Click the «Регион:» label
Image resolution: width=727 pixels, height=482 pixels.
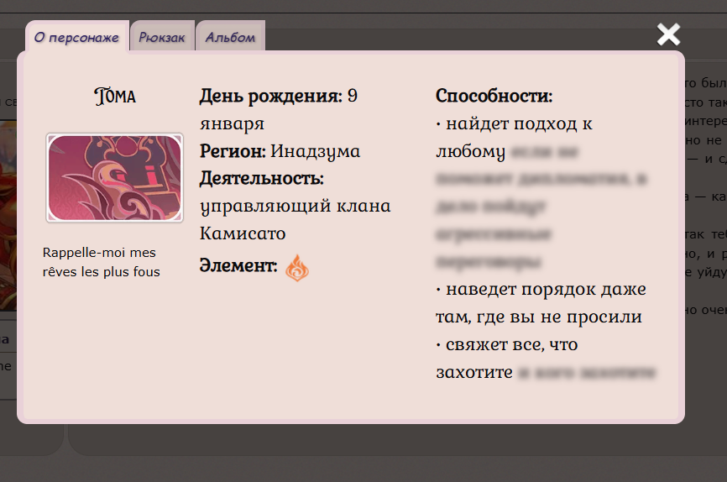coord(233,151)
